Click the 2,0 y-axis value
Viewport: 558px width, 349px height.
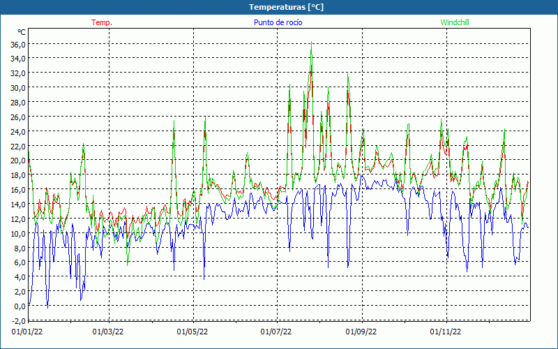click(x=20, y=291)
